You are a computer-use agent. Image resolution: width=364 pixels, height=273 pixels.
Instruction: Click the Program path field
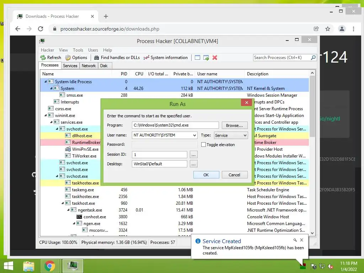pos(175,125)
